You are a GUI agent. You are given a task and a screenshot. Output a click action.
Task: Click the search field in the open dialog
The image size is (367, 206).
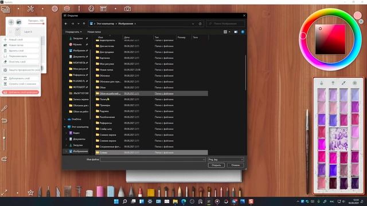[225, 24]
